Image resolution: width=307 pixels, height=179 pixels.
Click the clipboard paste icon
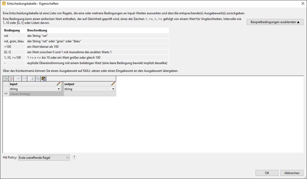pyautogui.click(x=43, y=79)
